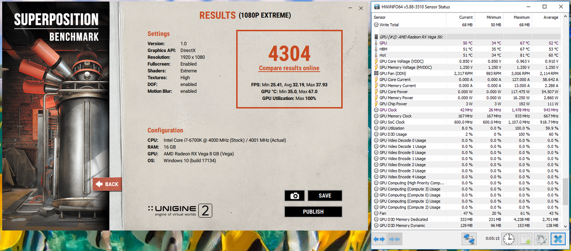This screenshot has width=571, height=251.
Task: Close the Superposition results window
Action: pyautogui.click(x=360, y=8)
